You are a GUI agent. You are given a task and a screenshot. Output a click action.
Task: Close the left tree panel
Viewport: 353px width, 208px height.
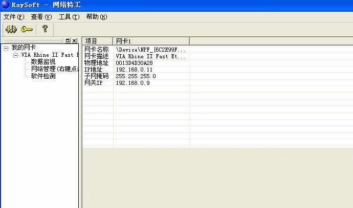(74, 40)
